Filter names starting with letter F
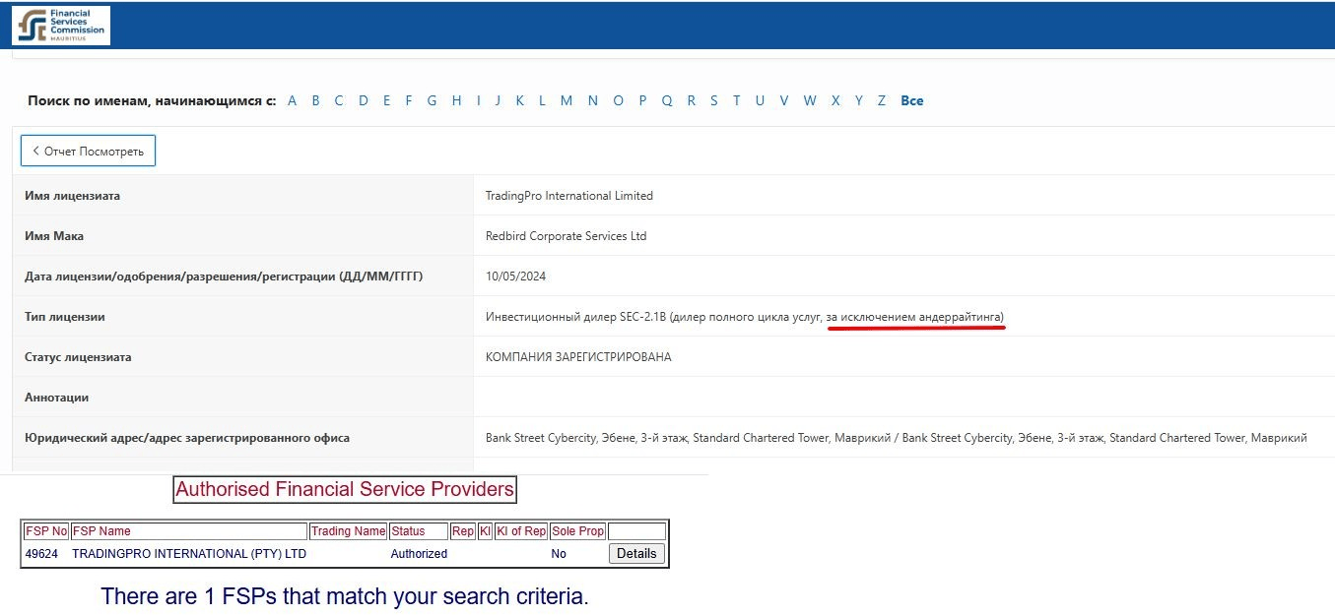The height and width of the screenshot is (615, 1335). tap(408, 100)
